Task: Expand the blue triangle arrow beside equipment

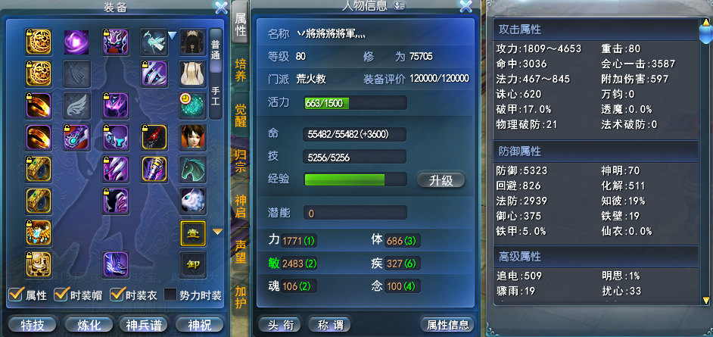Action: 172,35
